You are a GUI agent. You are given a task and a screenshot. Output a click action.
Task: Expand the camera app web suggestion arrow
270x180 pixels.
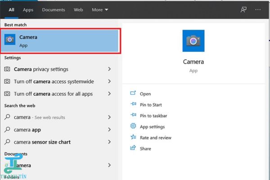coord(109,130)
